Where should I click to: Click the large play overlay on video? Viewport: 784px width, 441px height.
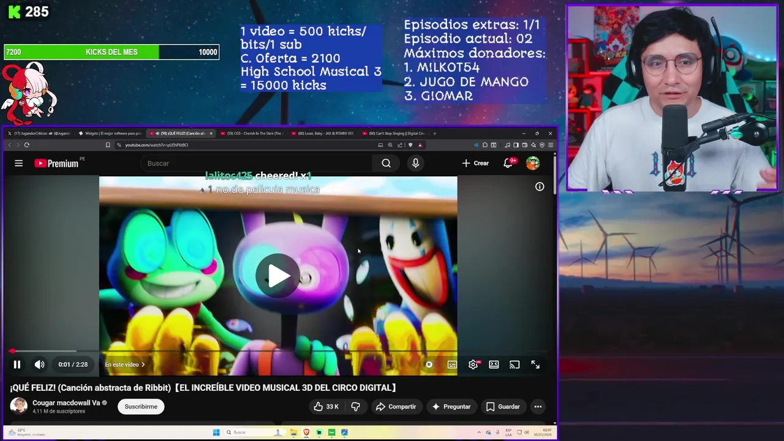(278, 276)
